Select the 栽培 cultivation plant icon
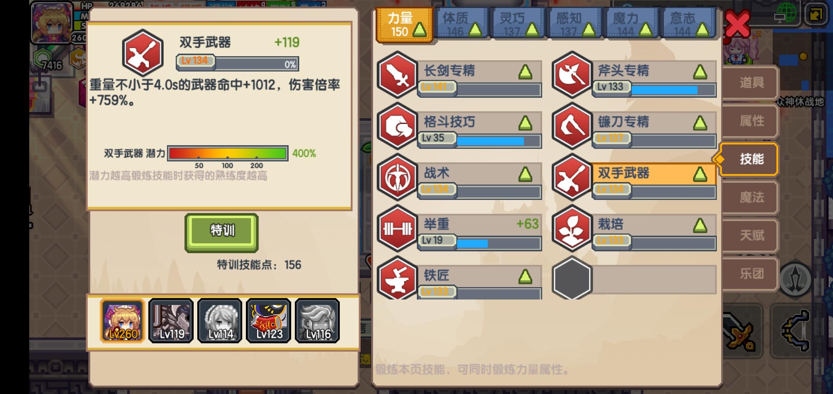The height and width of the screenshot is (394, 833). pos(572,228)
